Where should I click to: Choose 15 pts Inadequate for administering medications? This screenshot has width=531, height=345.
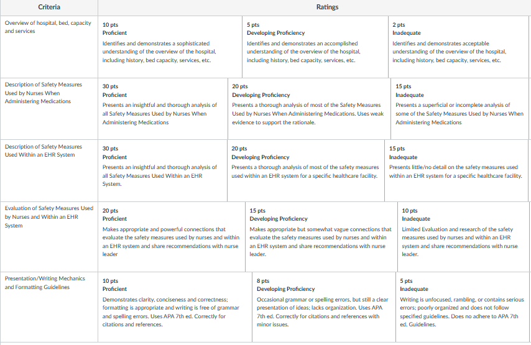460,109
